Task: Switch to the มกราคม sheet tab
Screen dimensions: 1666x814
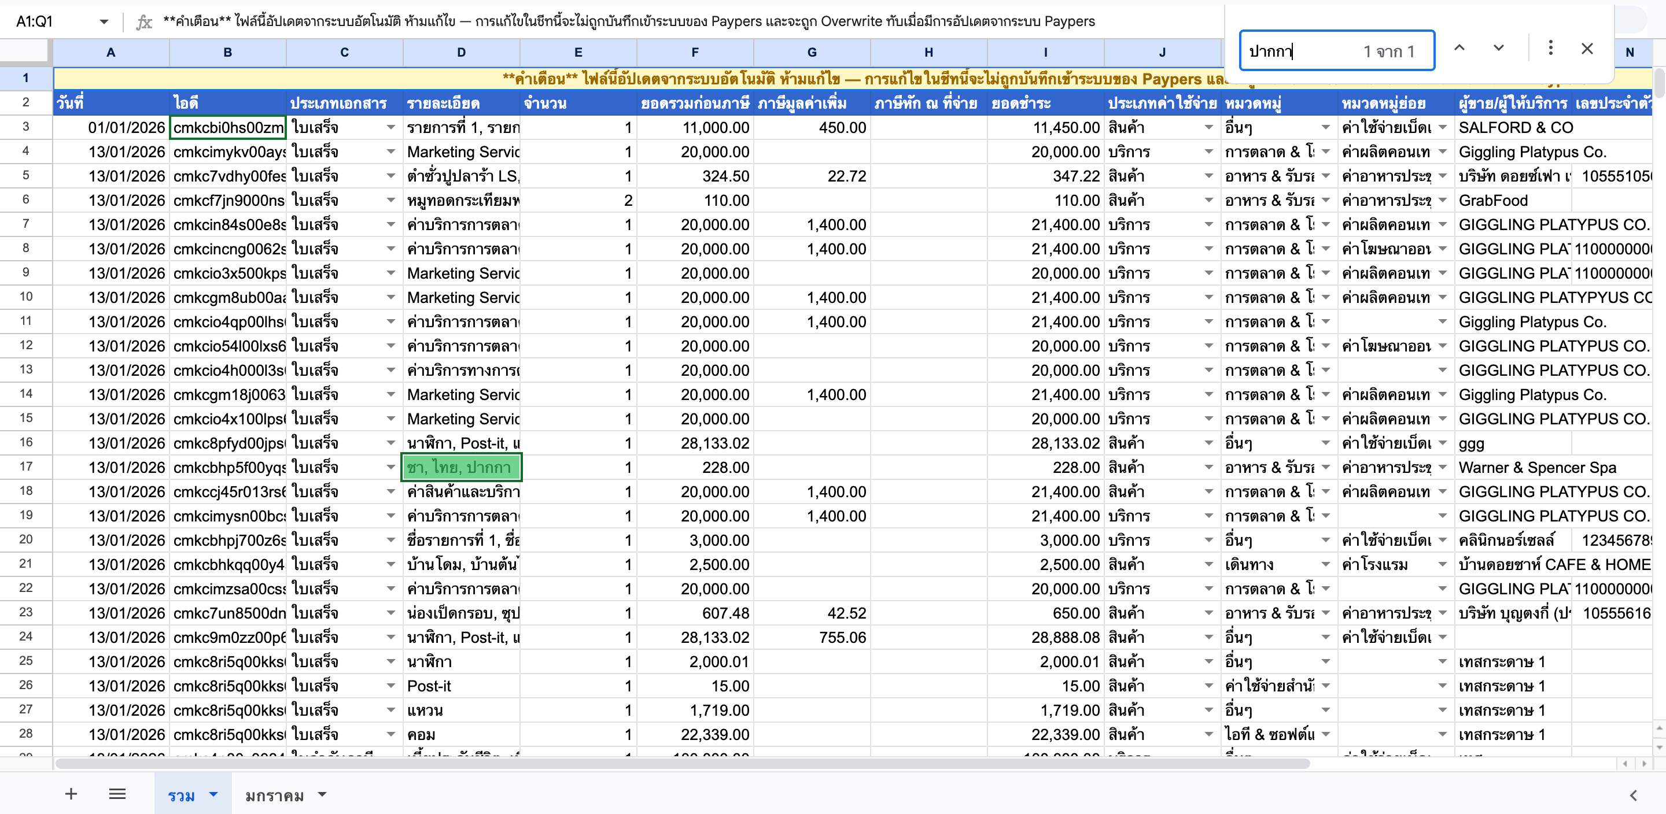Action: 274,794
